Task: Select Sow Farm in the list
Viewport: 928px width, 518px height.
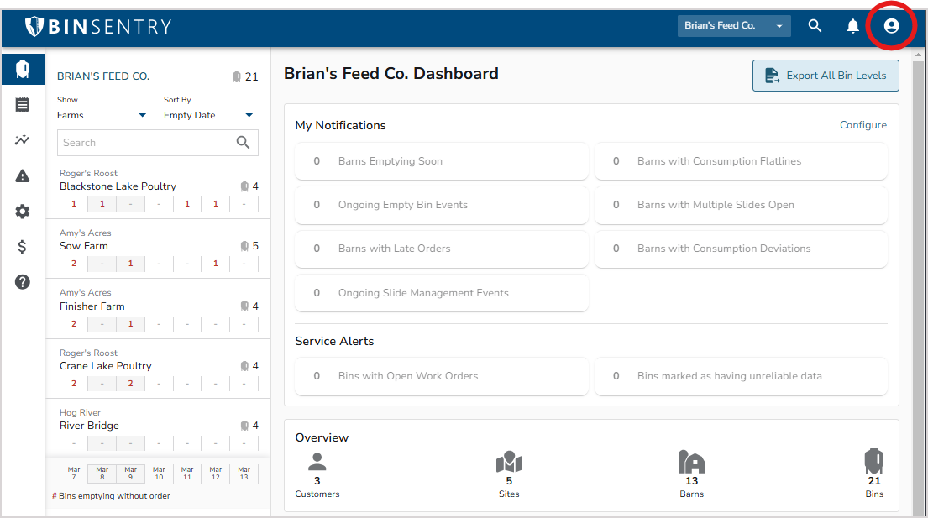Action: pos(83,246)
